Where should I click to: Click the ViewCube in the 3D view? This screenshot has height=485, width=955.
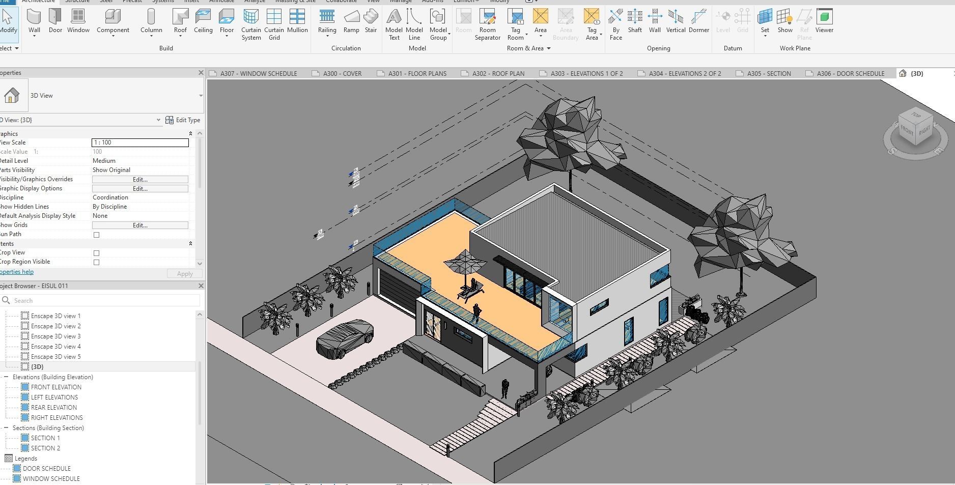pos(915,127)
